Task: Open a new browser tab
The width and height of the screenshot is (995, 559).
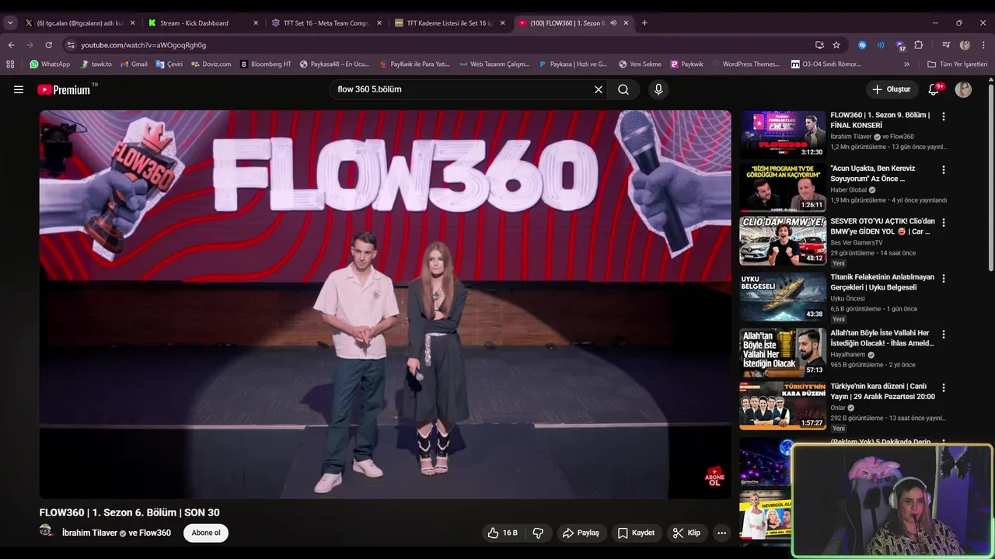Action: [x=644, y=23]
